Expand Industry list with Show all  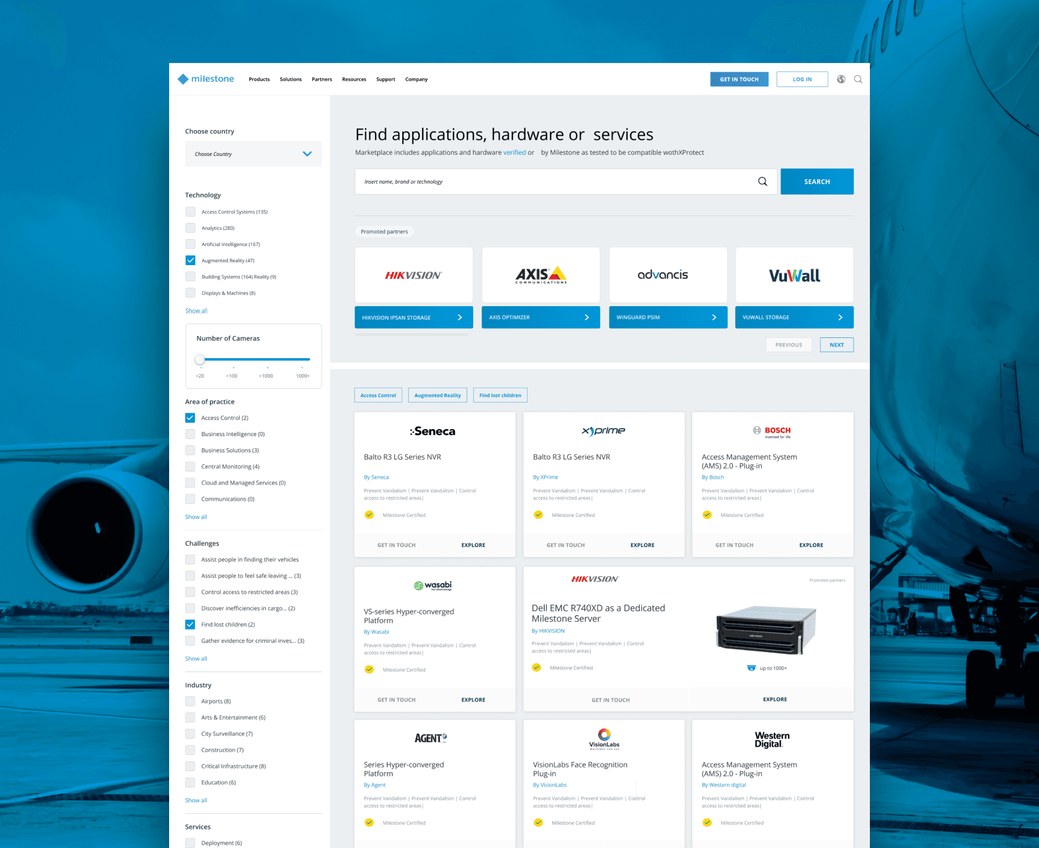click(x=196, y=800)
